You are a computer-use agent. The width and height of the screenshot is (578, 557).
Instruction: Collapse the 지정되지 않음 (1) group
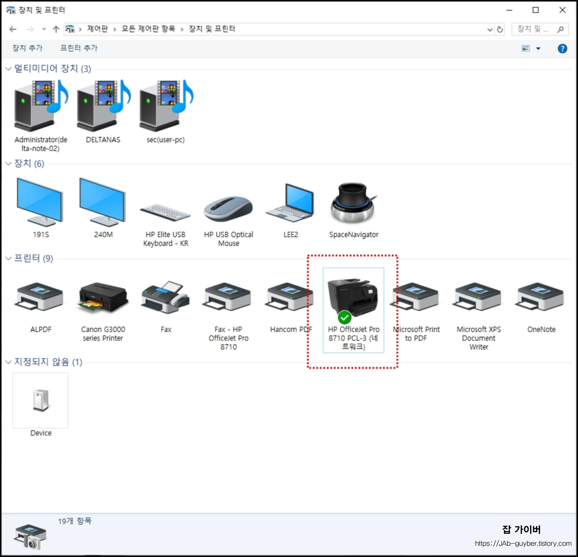8,362
